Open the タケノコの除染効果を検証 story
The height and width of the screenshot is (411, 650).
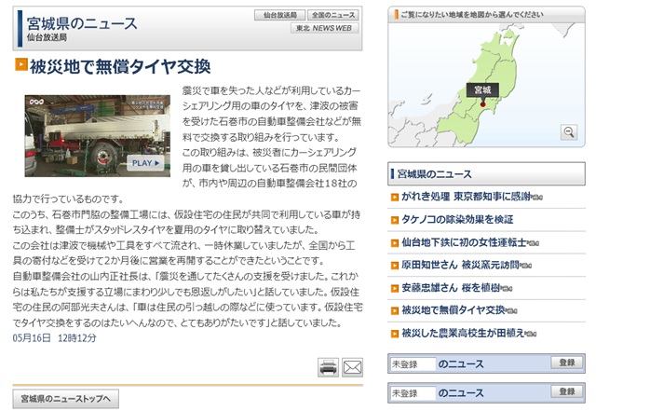pyautogui.click(x=457, y=219)
